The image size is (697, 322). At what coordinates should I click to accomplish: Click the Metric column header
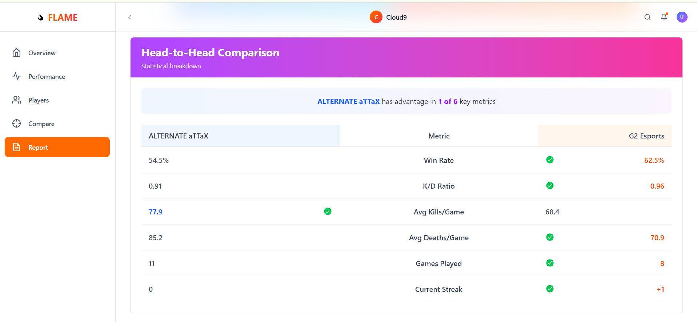tap(439, 136)
